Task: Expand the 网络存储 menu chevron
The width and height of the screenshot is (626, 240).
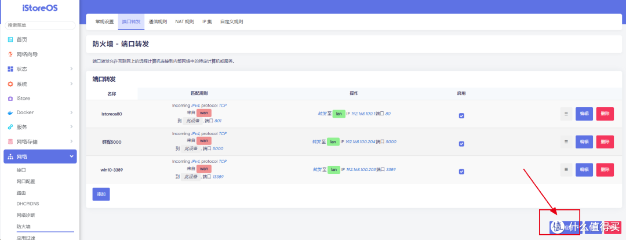Action: coord(71,141)
